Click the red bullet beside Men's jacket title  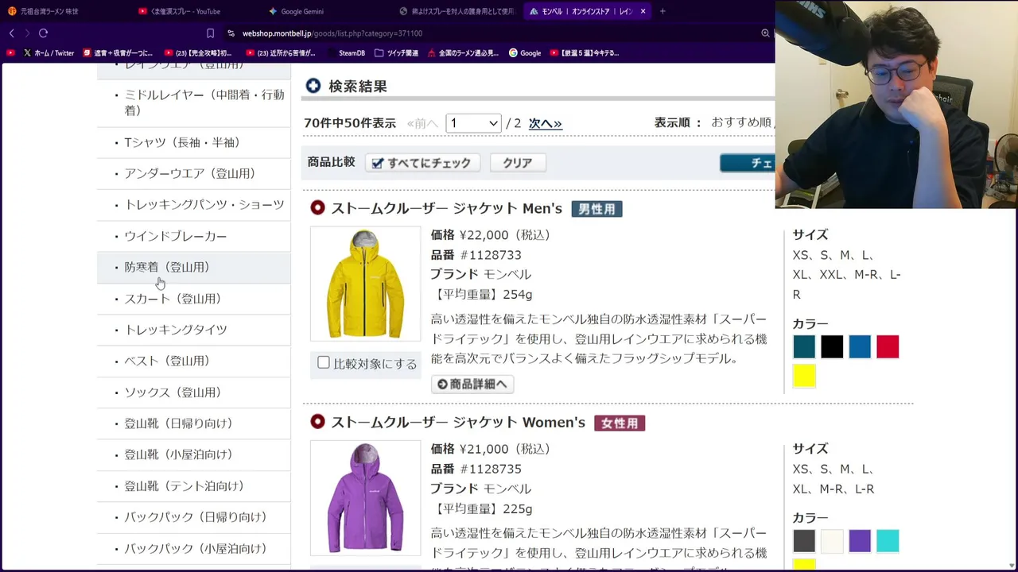[317, 208]
